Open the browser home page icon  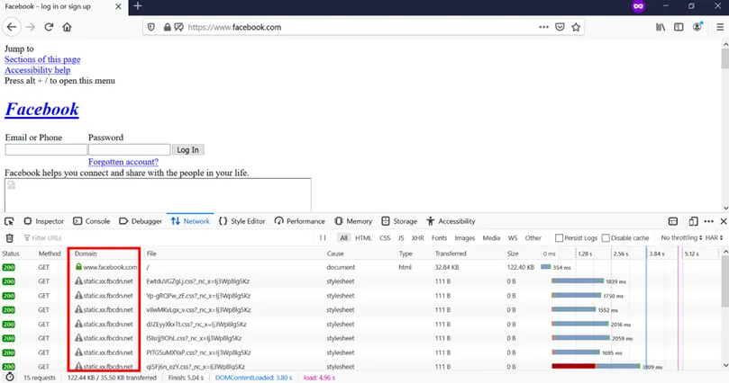[67, 27]
